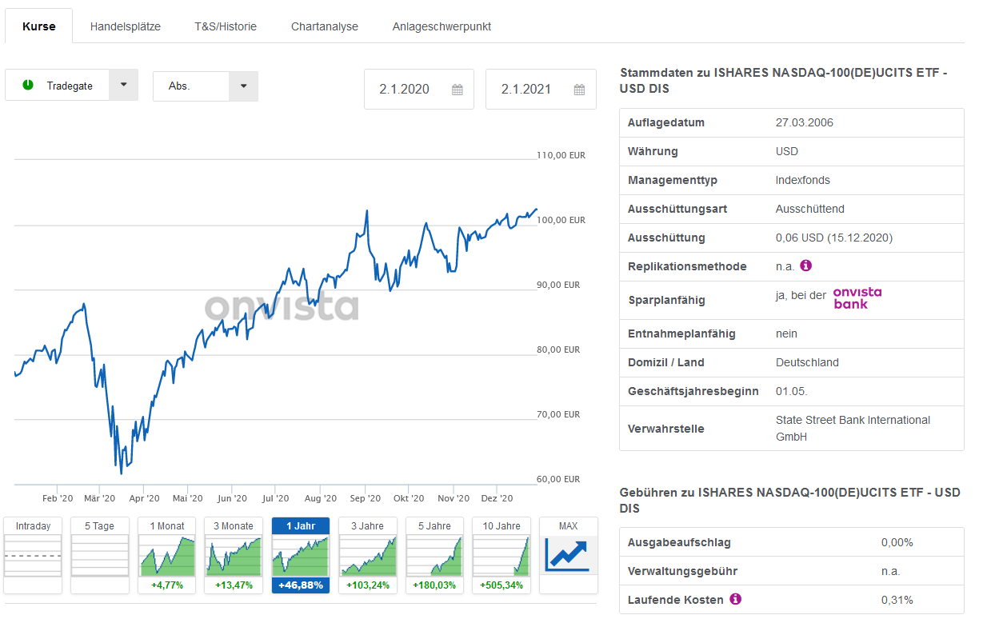Select the Intraday chart period
The image size is (1003, 619).
coord(33,555)
